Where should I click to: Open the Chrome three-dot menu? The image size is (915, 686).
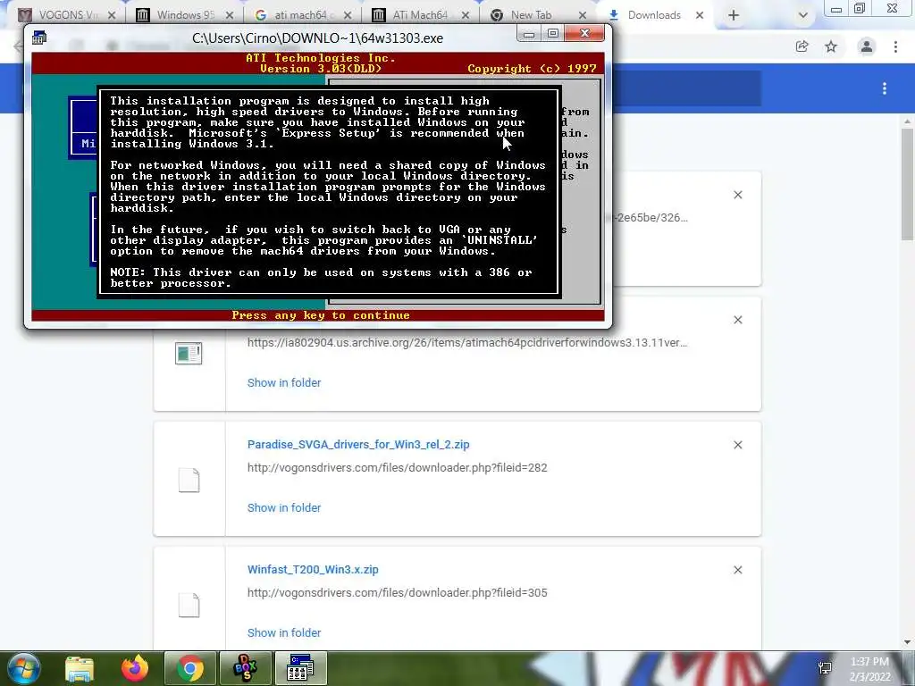pos(895,46)
